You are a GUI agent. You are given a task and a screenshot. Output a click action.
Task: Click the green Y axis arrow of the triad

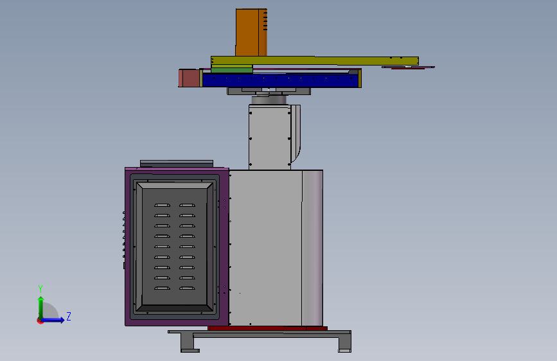(41, 308)
